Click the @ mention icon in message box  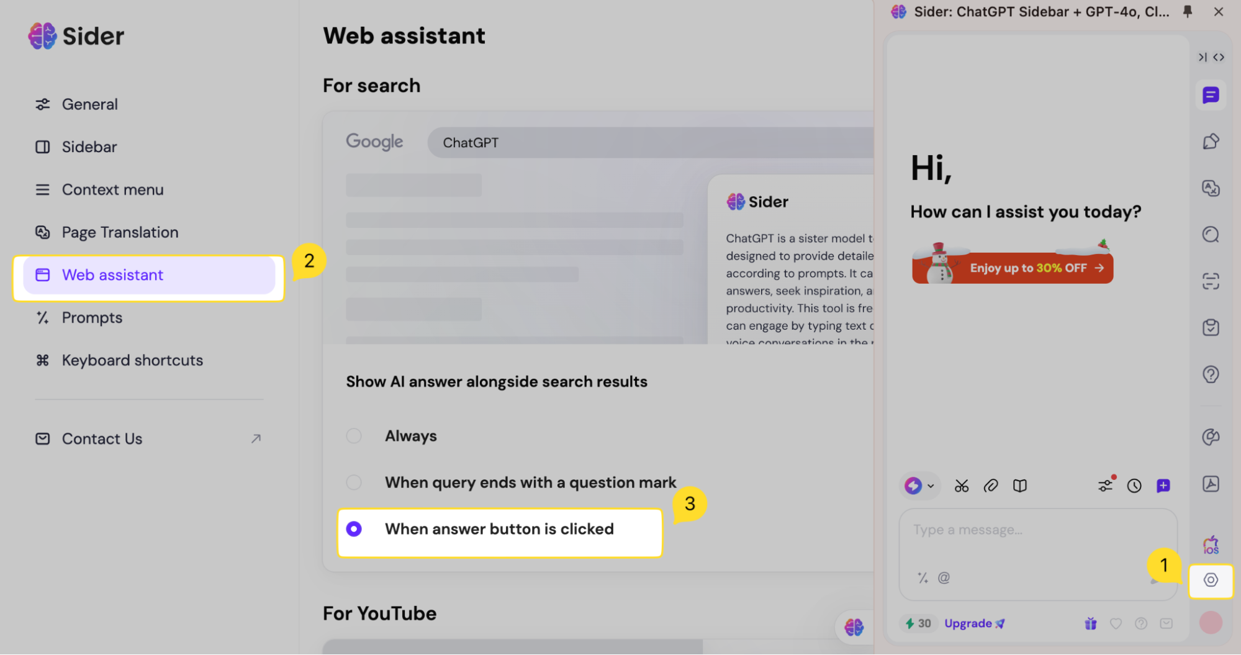944,578
